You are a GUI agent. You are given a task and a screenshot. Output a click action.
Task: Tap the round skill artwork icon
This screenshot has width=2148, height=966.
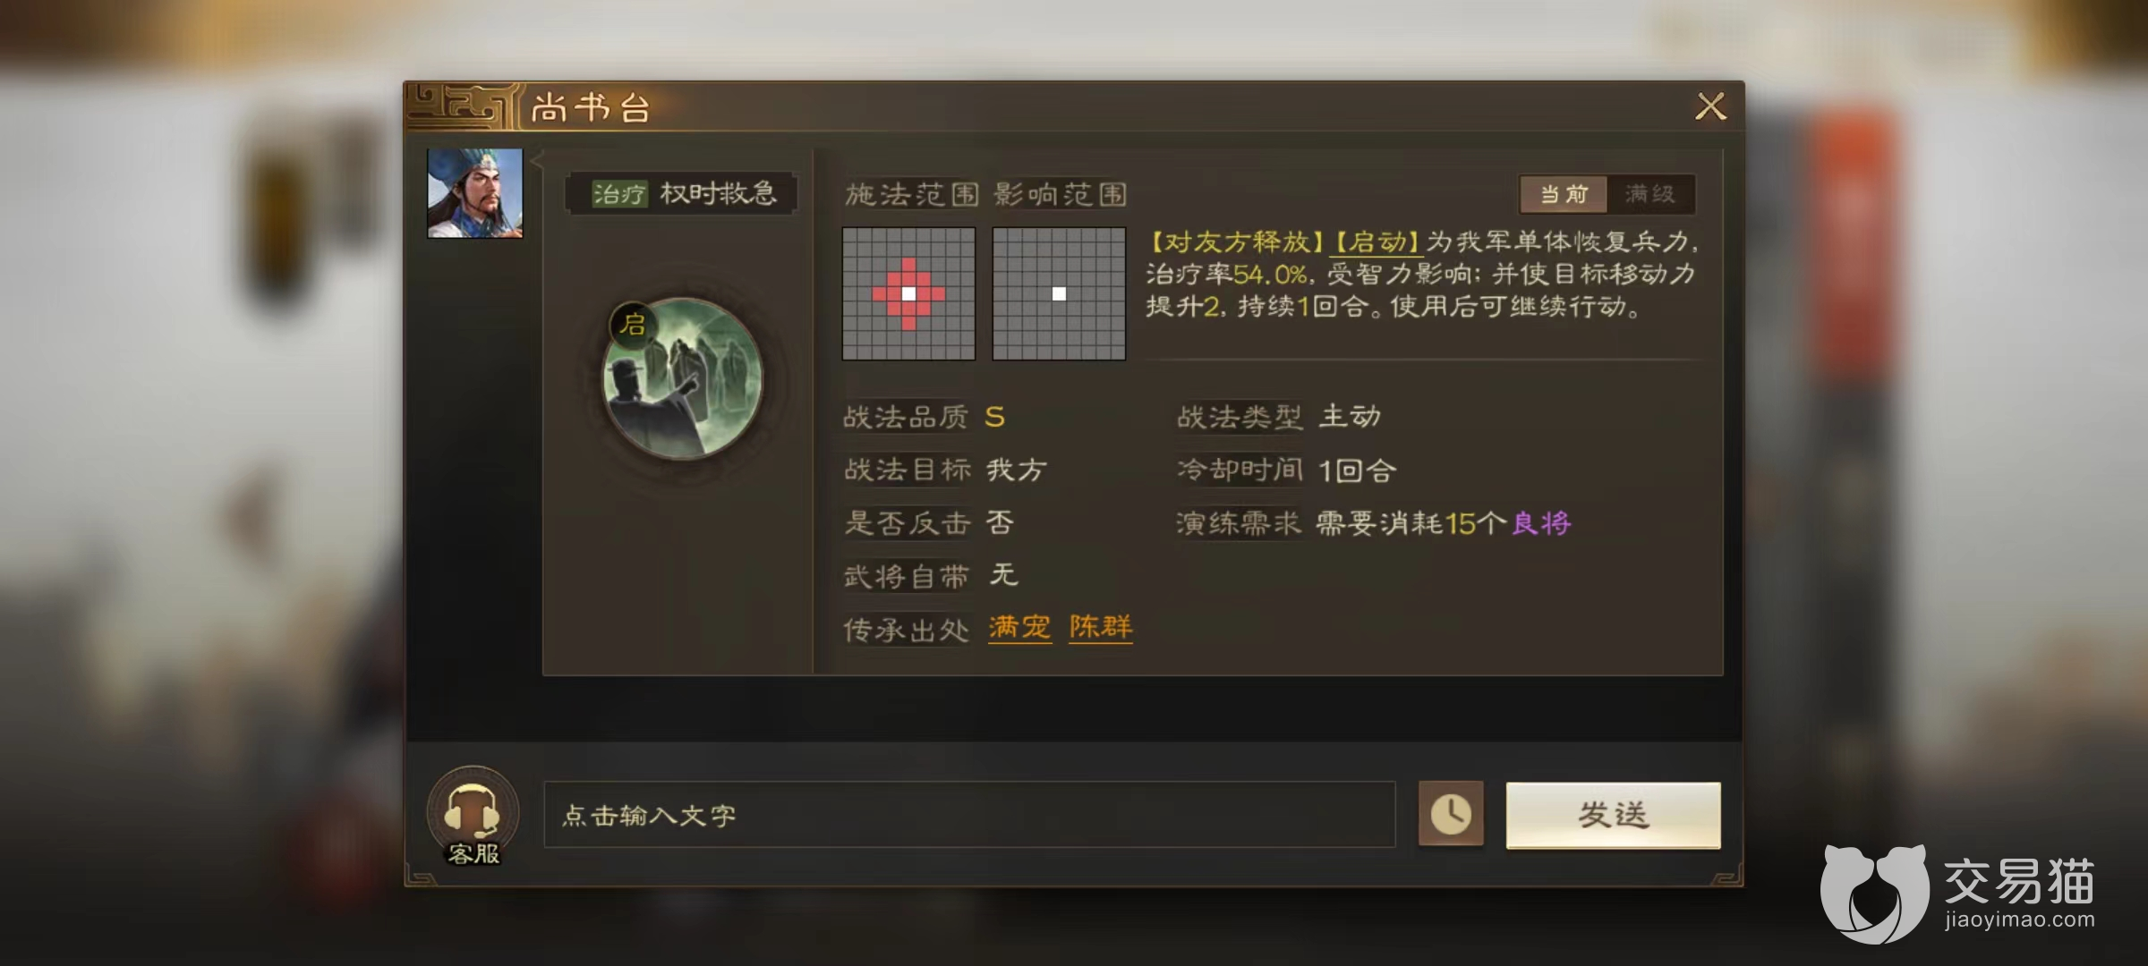tap(683, 379)
